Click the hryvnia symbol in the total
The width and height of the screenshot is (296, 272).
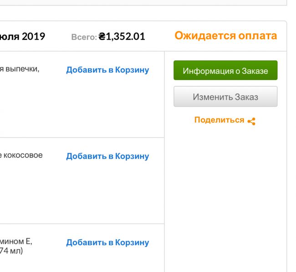(102, 36)
